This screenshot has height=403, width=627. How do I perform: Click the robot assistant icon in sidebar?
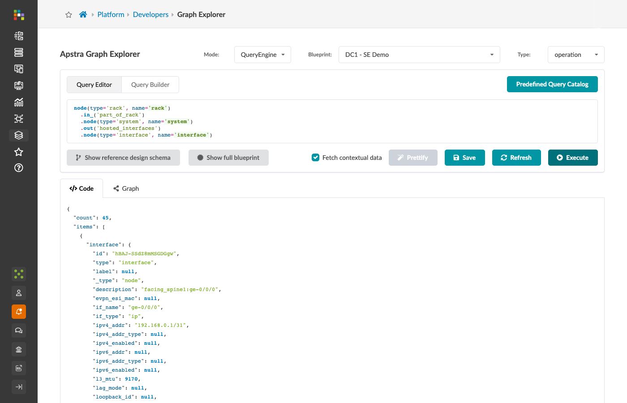[x=19, y=349]
